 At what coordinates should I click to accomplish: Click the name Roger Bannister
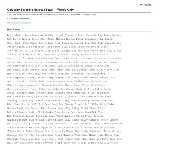pos(86,39)
